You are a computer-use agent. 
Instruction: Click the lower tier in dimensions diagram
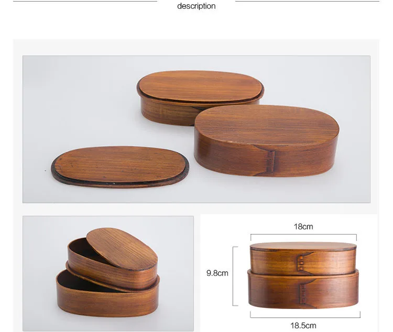[303, 288]
